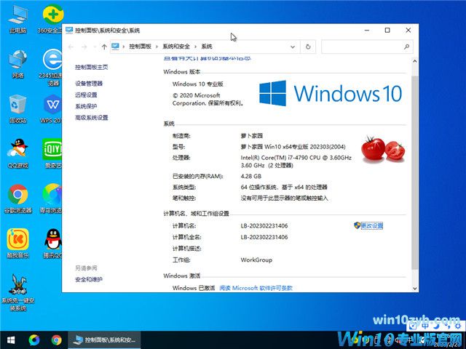
Task: Open the Recycle Bin icon
Action: (x=18, y=109)
